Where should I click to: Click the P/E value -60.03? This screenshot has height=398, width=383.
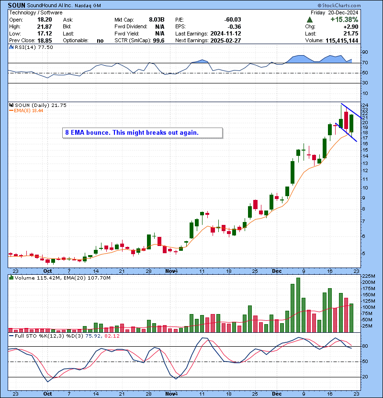point(233,20)
